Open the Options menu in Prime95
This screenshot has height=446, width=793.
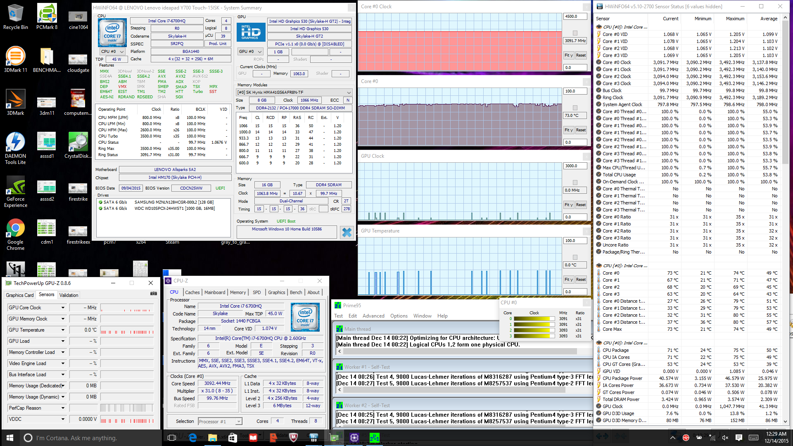click(x=399, y=316)
